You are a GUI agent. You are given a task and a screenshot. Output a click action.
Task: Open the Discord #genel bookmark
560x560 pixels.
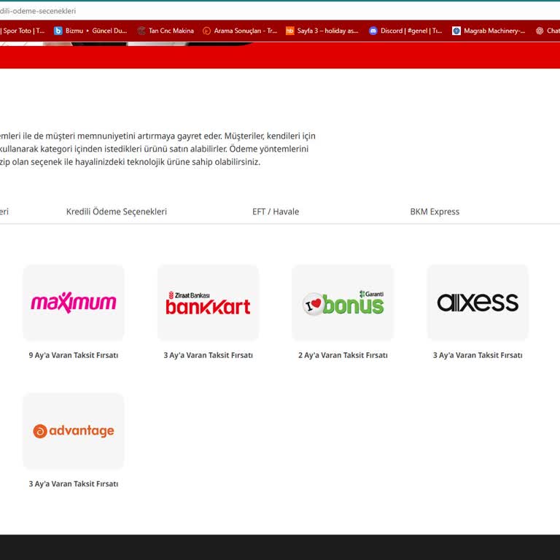pyautogui.click(x=411, y=31)
